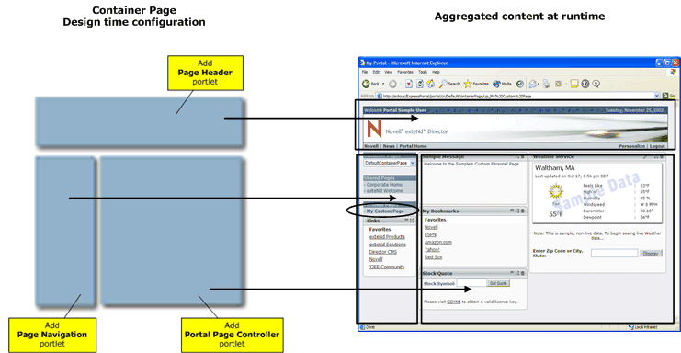This screenshot has height=353, width=681.
Task: Open the Back button history dropdown arrow
Action: 383,84
